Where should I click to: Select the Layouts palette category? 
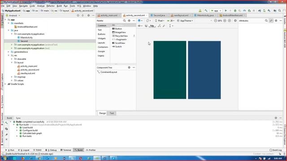[x=101, y=43]
